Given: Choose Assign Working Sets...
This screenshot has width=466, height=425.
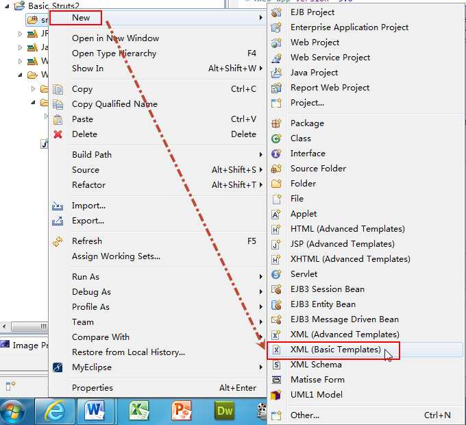Looking at the screenshot, I should pos(116,256).
